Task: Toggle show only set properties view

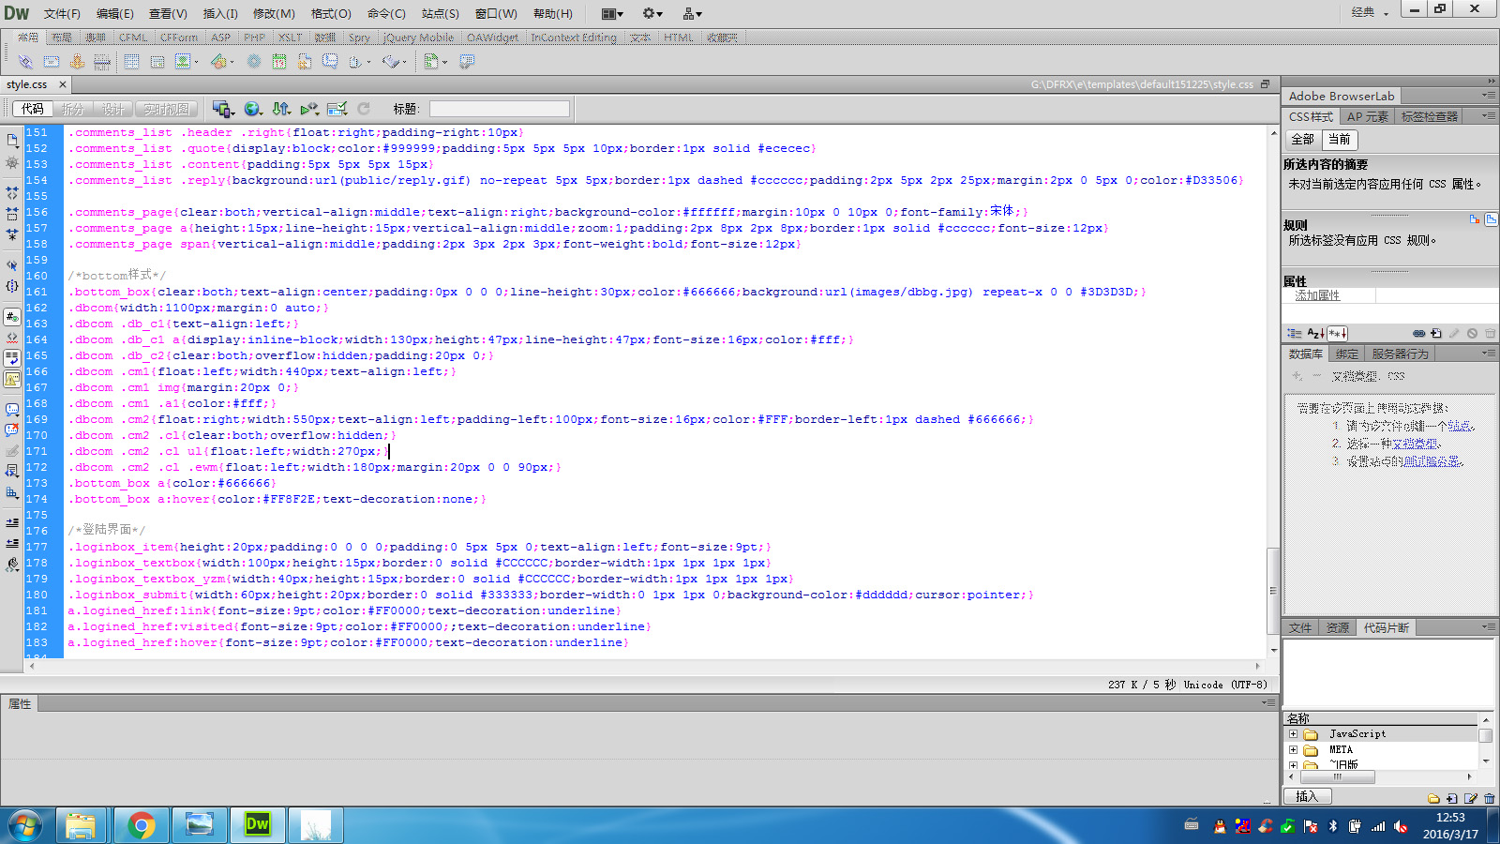Action: 1337,333
